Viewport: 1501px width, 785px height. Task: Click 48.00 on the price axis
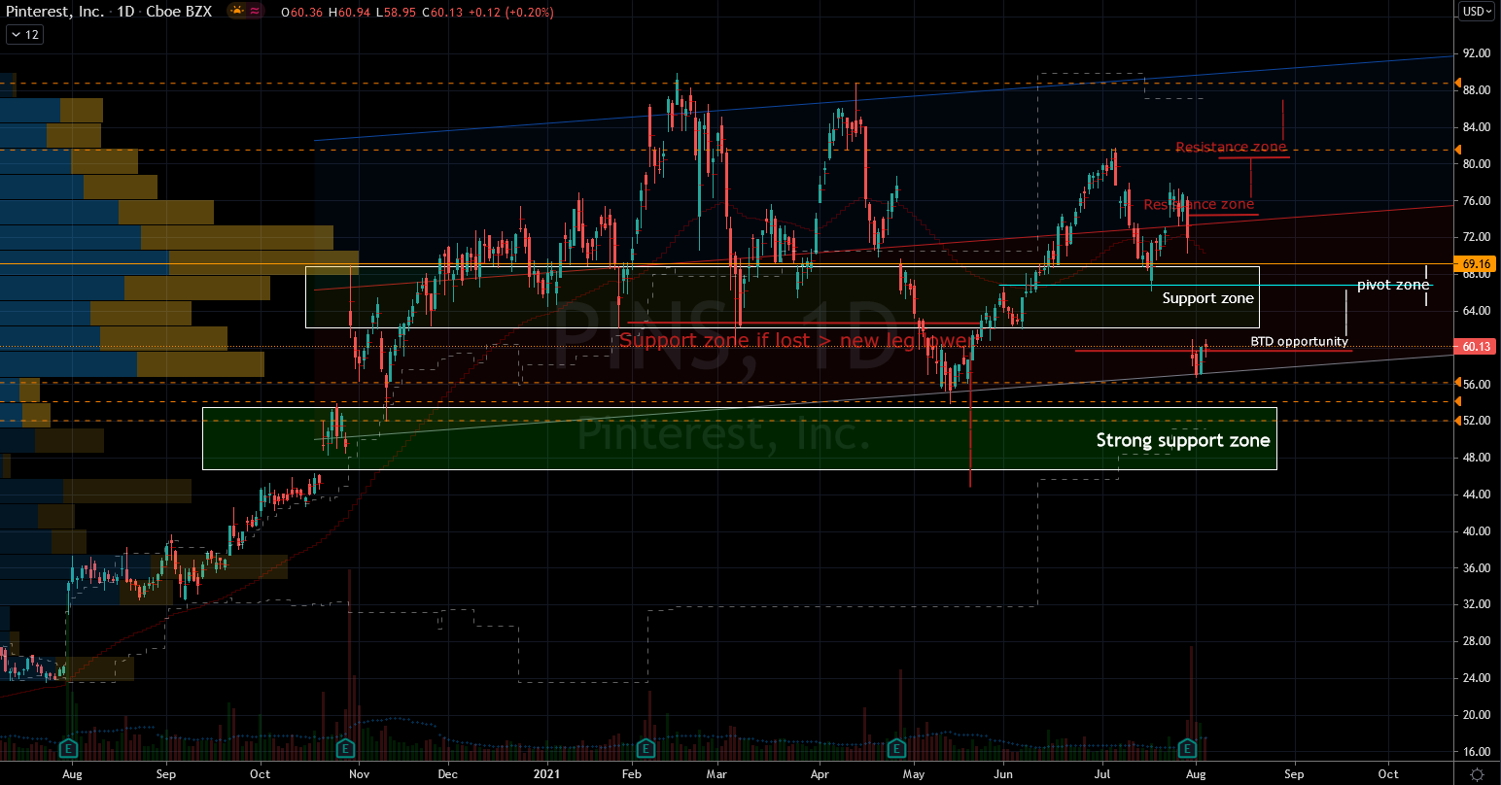pyautogui.click(x=1478, y=458)
